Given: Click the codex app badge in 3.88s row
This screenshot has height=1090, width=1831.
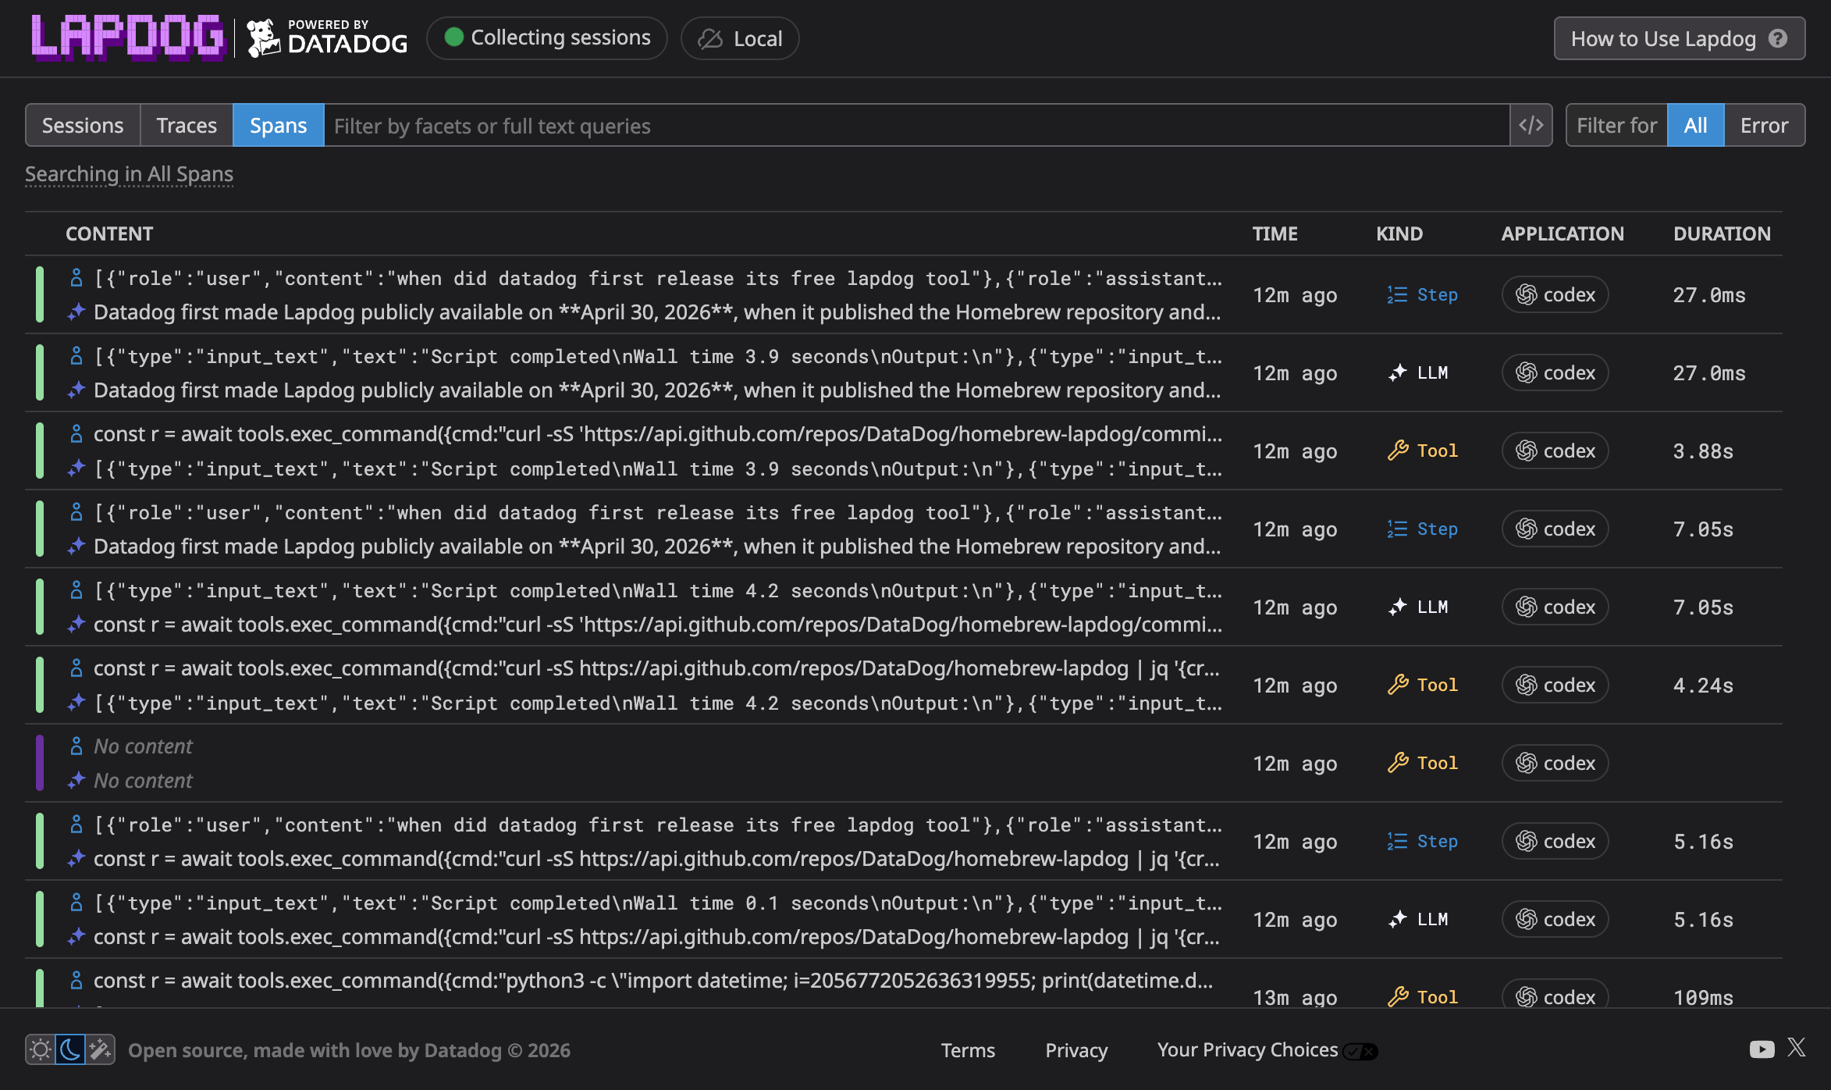Looking at the screenshot, I should [x=1555, y=451].
